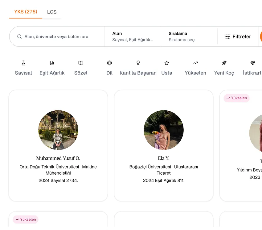The width and height of the screenshot is (262, 230).
Task: Select the Usta star icon
Action: click(167, 63)
